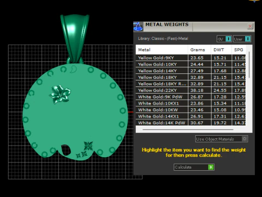Click the 23.65 grams value
Screen dimensions: 262x197
point(196,58)
